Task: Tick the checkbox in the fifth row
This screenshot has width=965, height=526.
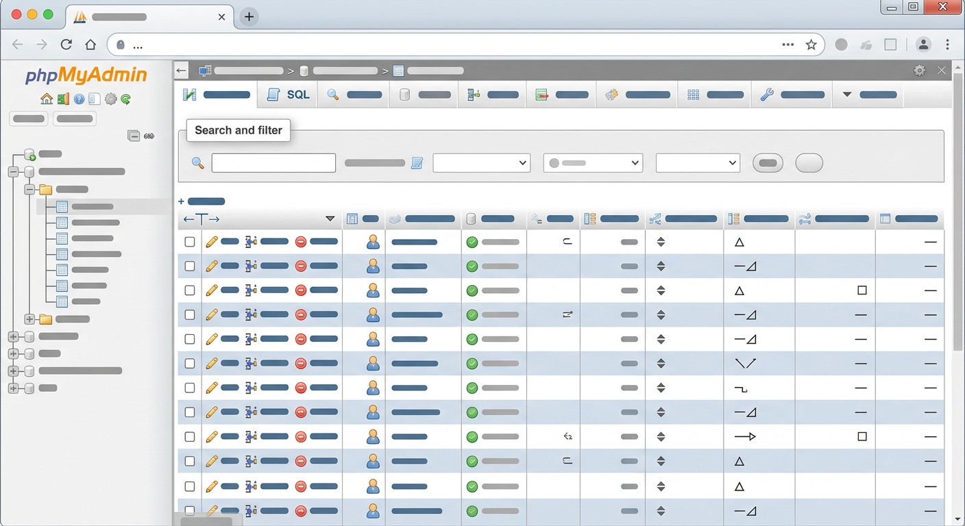Action: pyautogui.click(x=190, y=339)
